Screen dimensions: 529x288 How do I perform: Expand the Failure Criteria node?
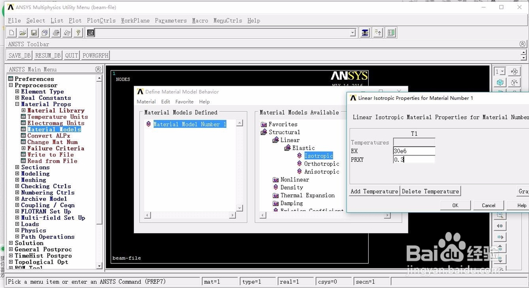click(24, 148)
